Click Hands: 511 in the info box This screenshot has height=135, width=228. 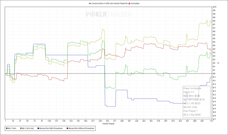pyautogui.click(x=189, y=92)
